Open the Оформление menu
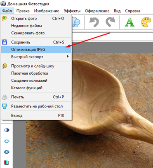This screenshot has width=153, height=168. 97,11
